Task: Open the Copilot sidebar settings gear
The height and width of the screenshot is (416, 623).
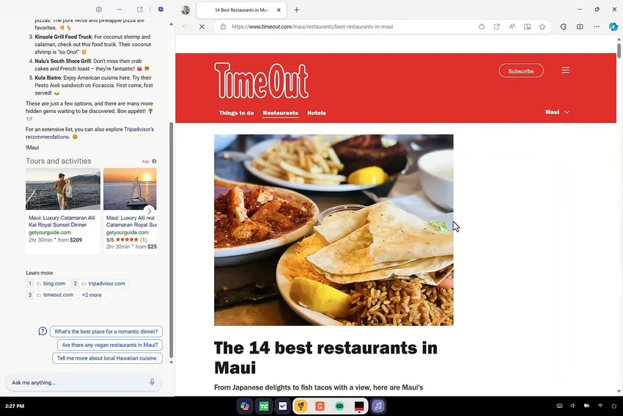Action: click(99, 10)
